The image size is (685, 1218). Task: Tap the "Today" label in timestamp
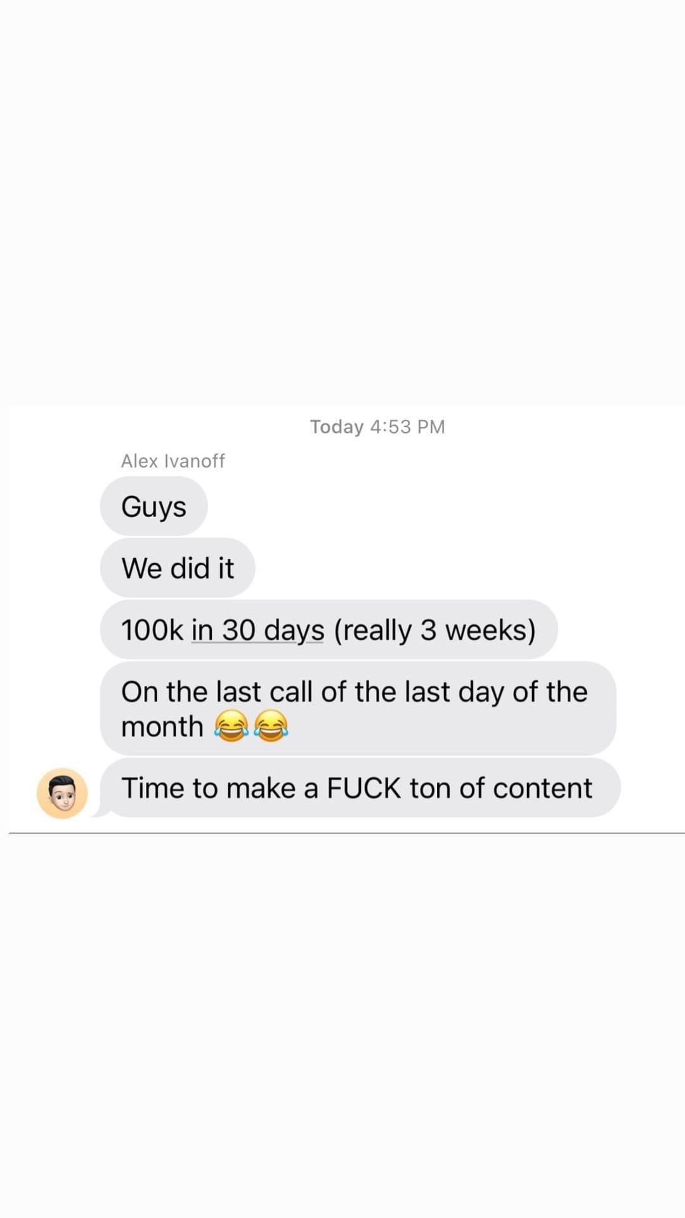(x=337, y=427)
